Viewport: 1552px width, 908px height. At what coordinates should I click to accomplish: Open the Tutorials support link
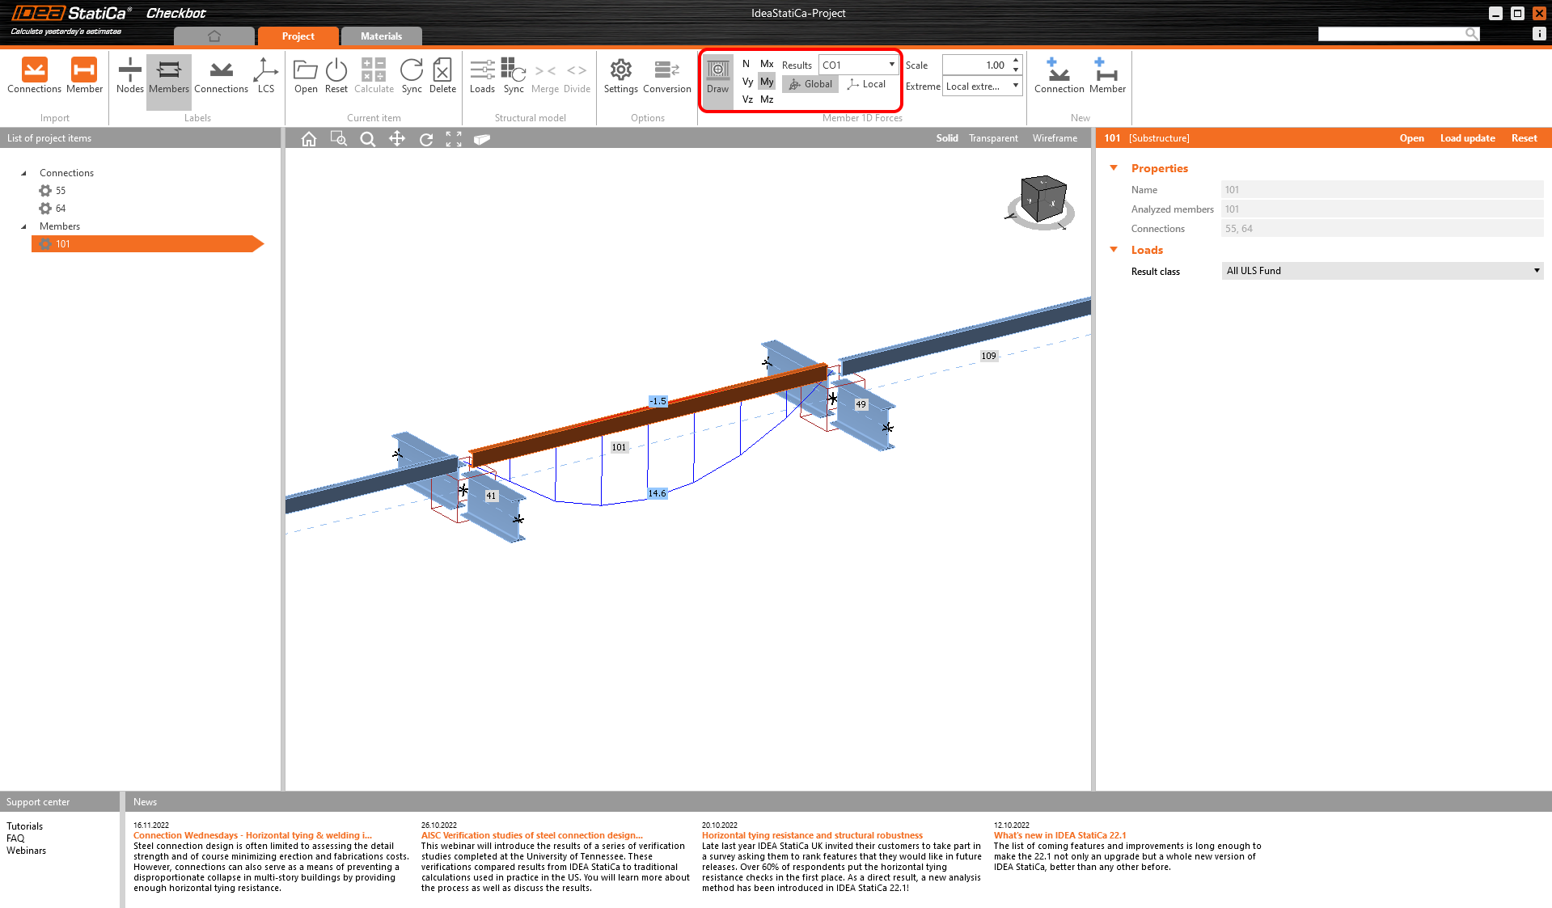click(25, 826)
